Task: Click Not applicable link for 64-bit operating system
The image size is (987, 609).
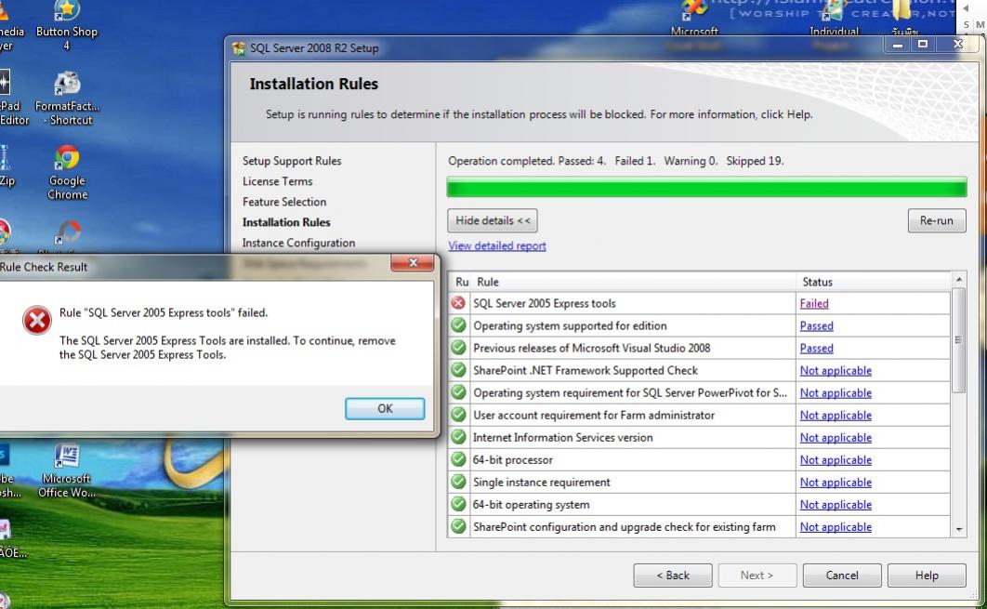Action: [x=836, y=505]
